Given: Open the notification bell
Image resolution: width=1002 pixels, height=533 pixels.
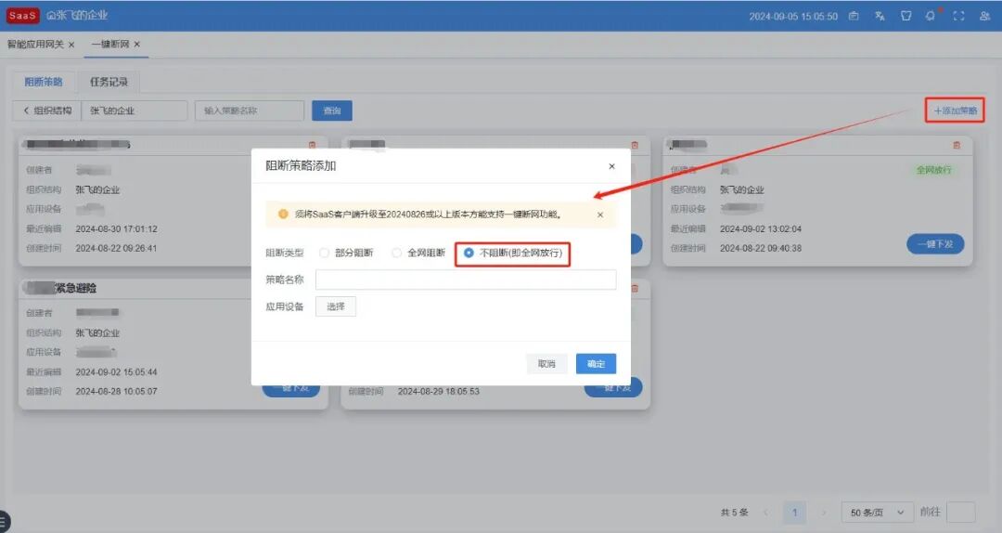Looking at the screenshot, I should pyautogui.click(x=931, y=16).
